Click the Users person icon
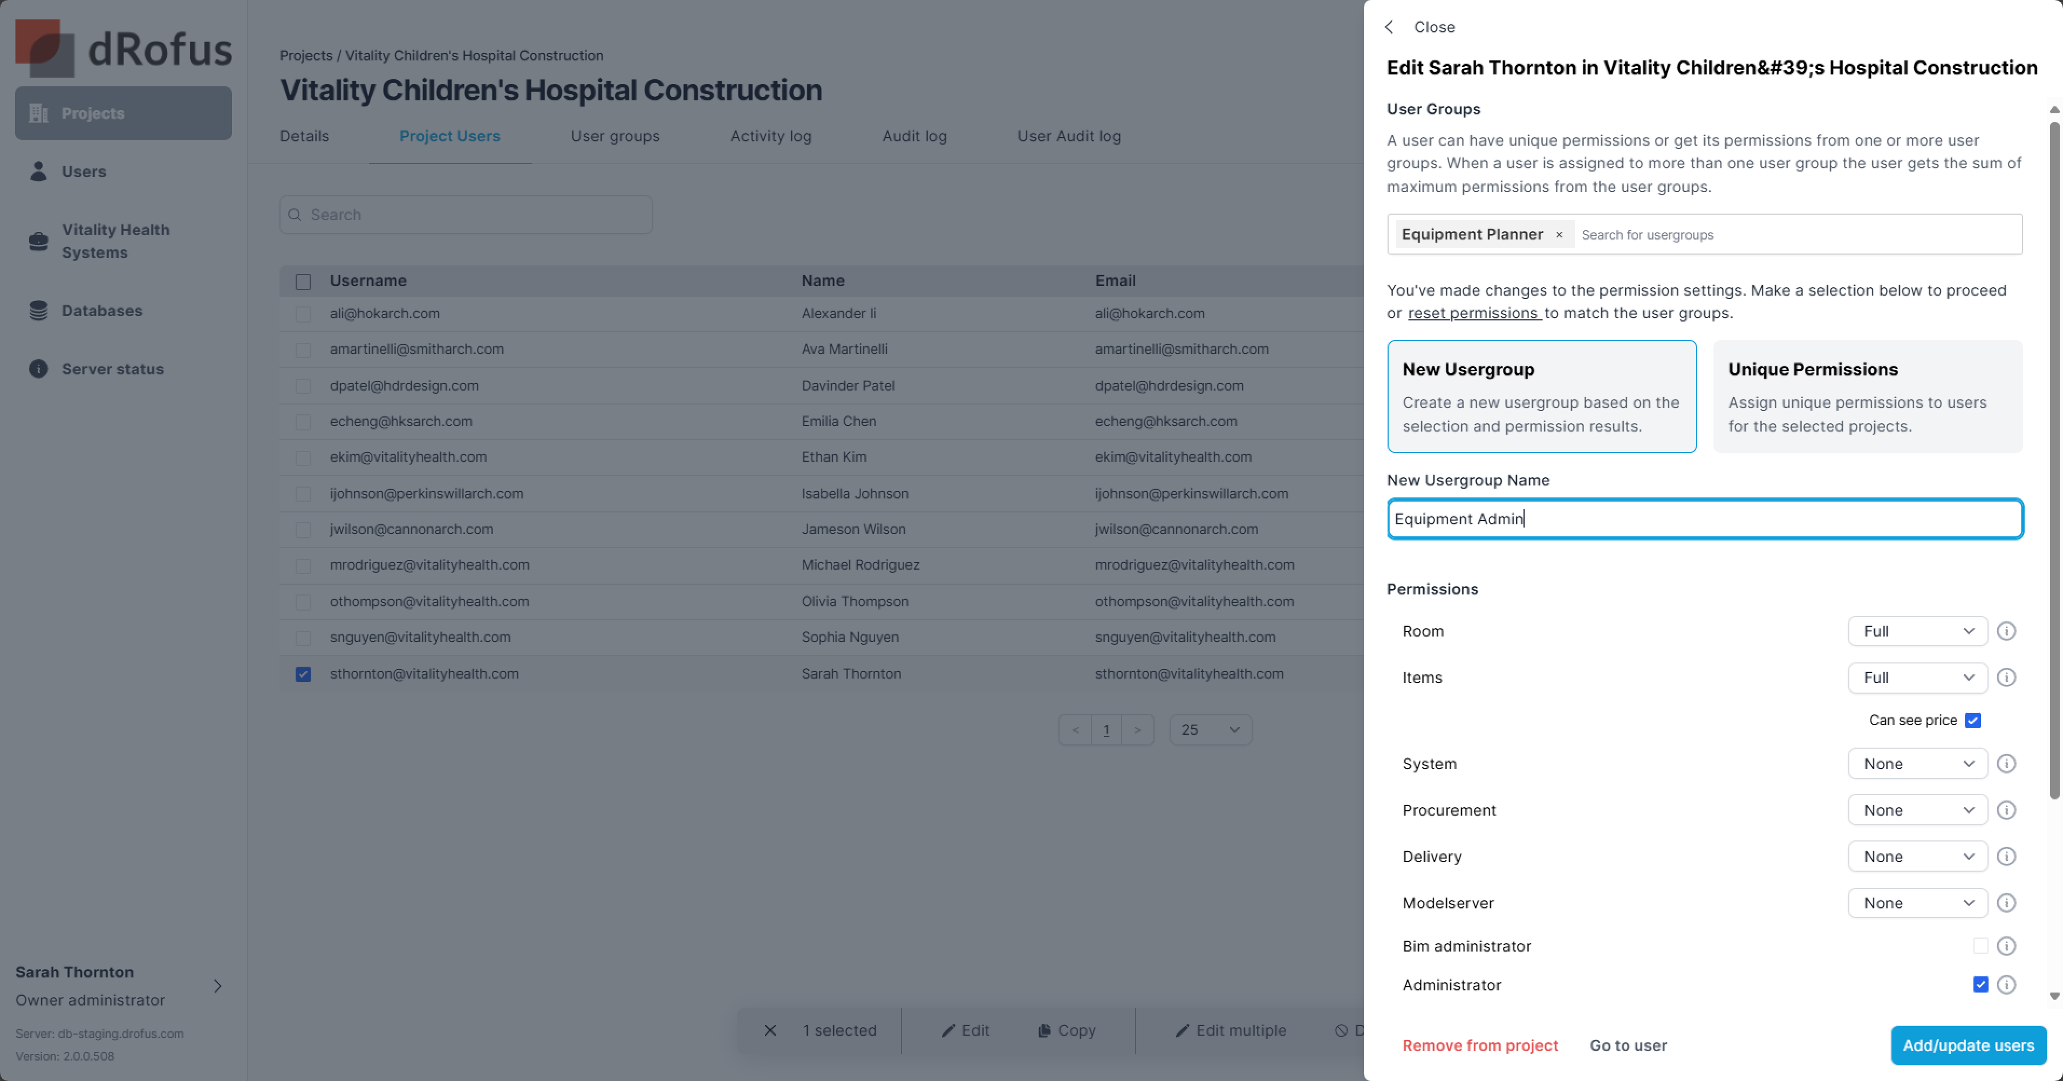The height and width of the screenshot is (1081, 2063). [x=38, y=172]
